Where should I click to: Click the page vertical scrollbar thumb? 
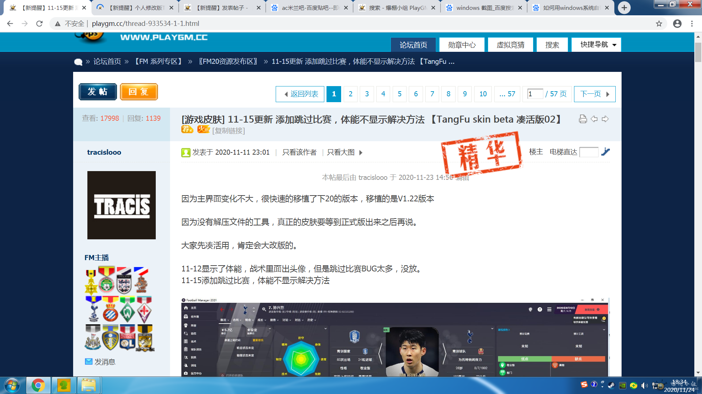point(698,52)
